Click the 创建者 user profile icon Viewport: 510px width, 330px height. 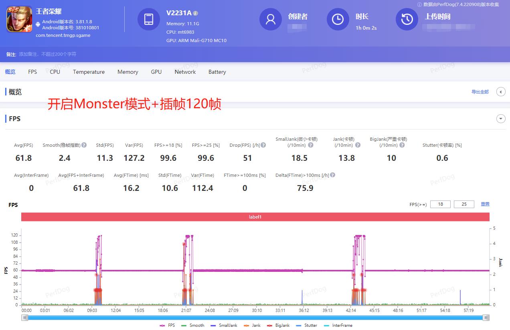[x=271, y=19]
